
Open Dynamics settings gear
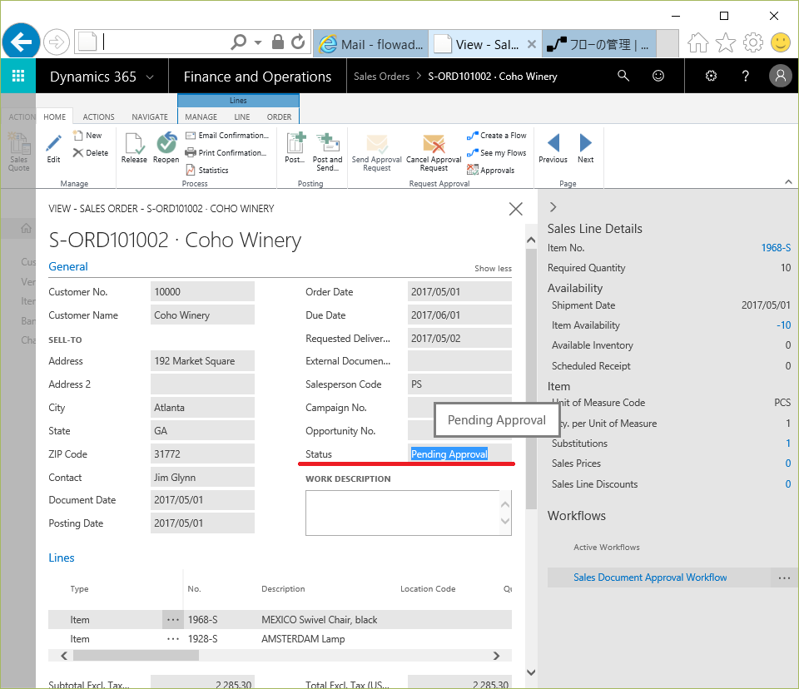711,76
